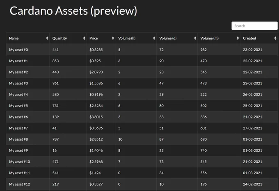Screen dimensions: 279x191
Task: Click the Price column header label
Action: (94, 38)
